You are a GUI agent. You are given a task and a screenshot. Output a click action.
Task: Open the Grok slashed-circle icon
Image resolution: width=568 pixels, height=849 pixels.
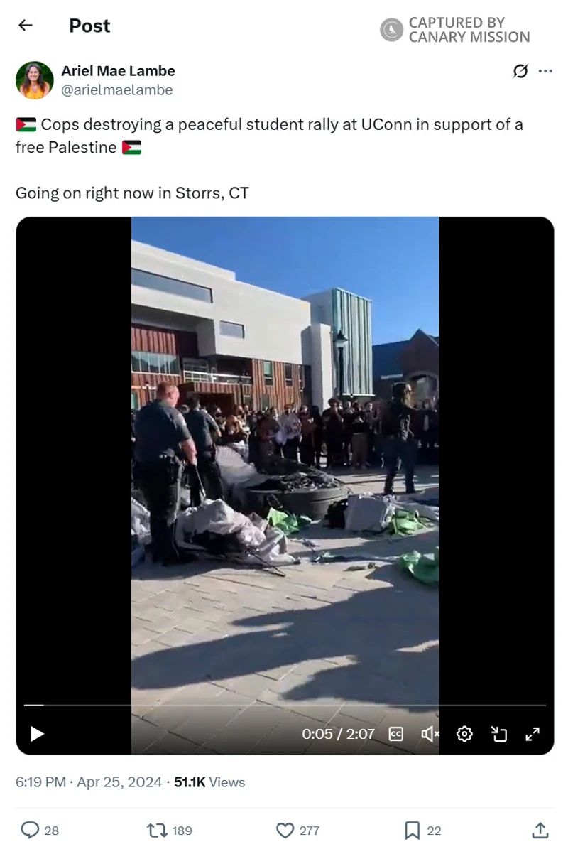(520, 71)
